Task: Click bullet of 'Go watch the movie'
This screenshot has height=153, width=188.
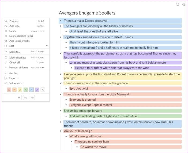Action: click(x=77, y=147)
